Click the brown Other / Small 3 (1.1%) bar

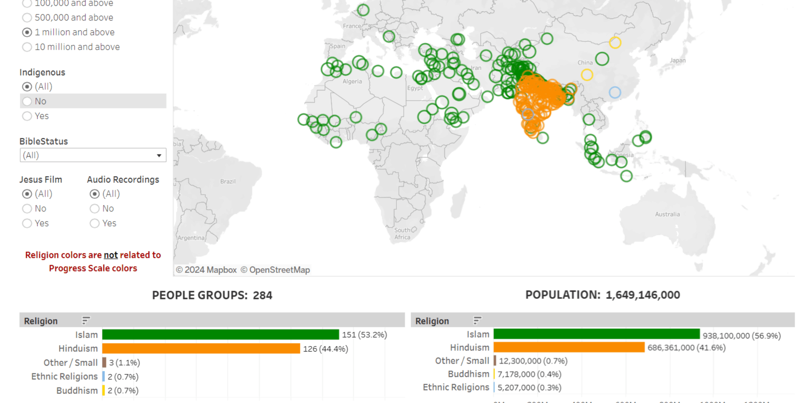coord(104,363)
